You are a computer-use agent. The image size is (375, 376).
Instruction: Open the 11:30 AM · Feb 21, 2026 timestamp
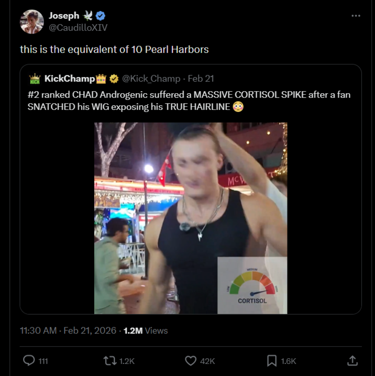click(69, 330)
